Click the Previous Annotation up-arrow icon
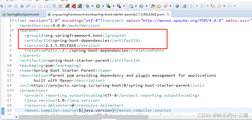 202,6
